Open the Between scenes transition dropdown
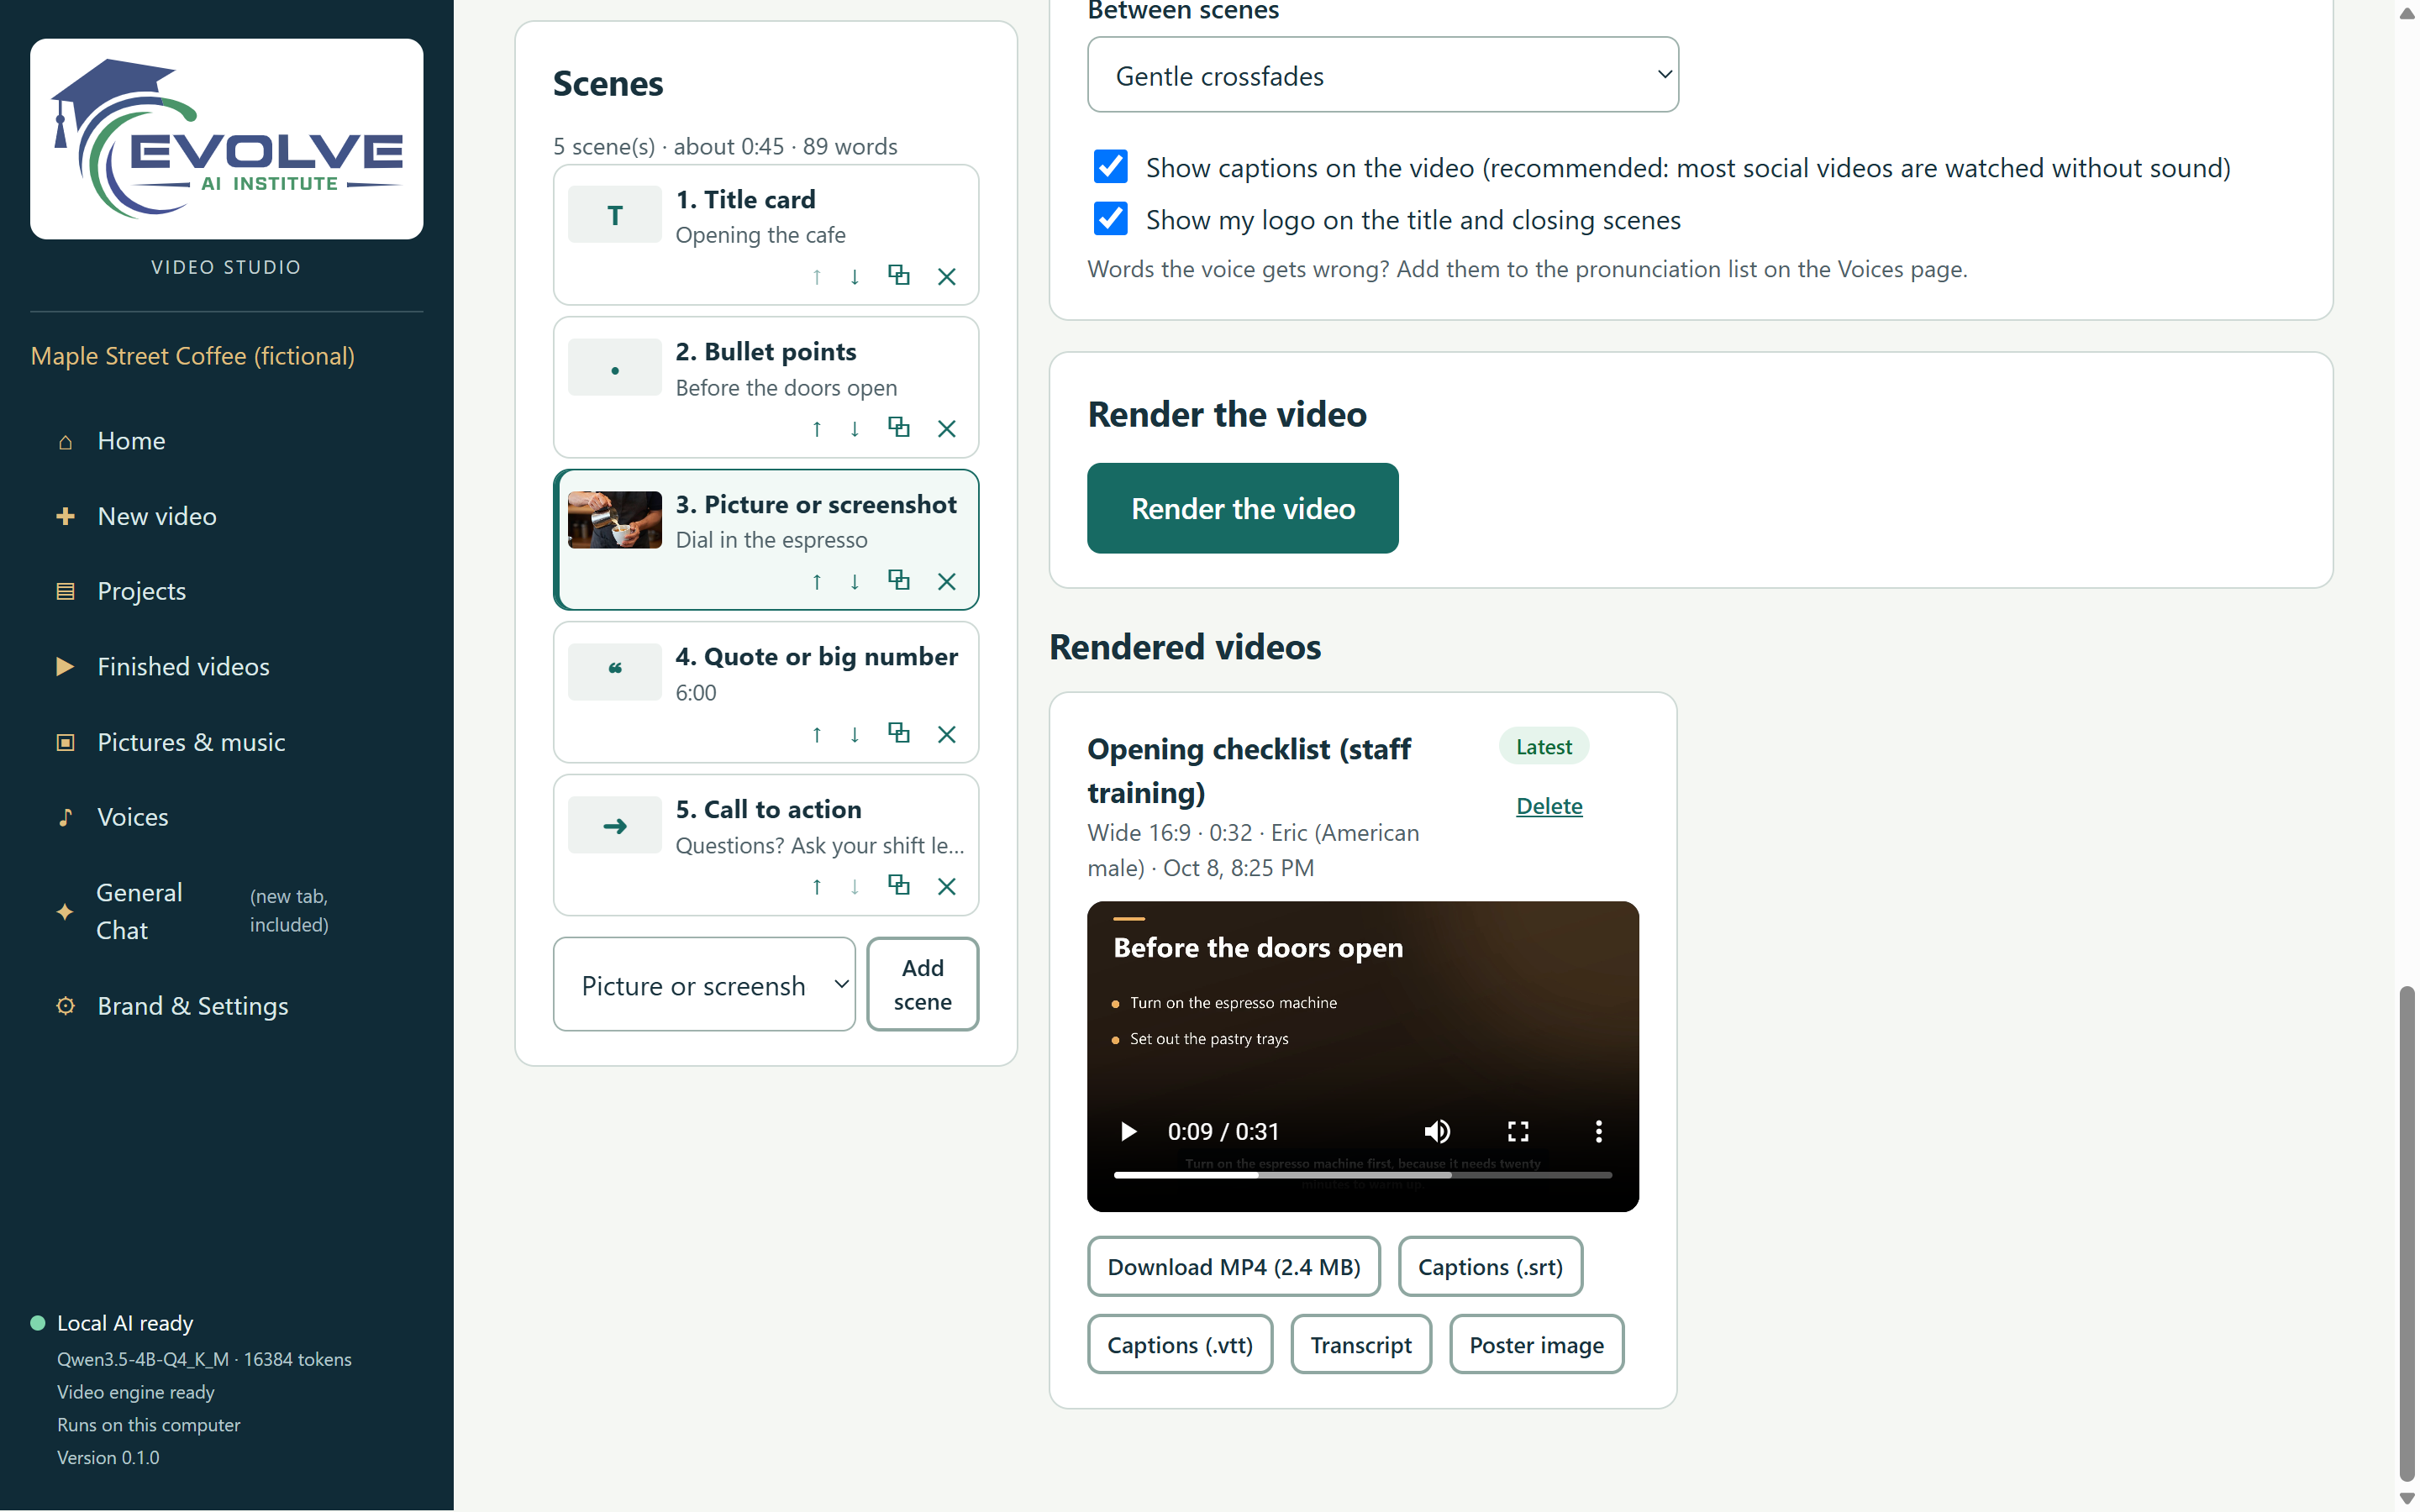The width and height of the screenshot is (2420, 1512). coord(1382,75)
